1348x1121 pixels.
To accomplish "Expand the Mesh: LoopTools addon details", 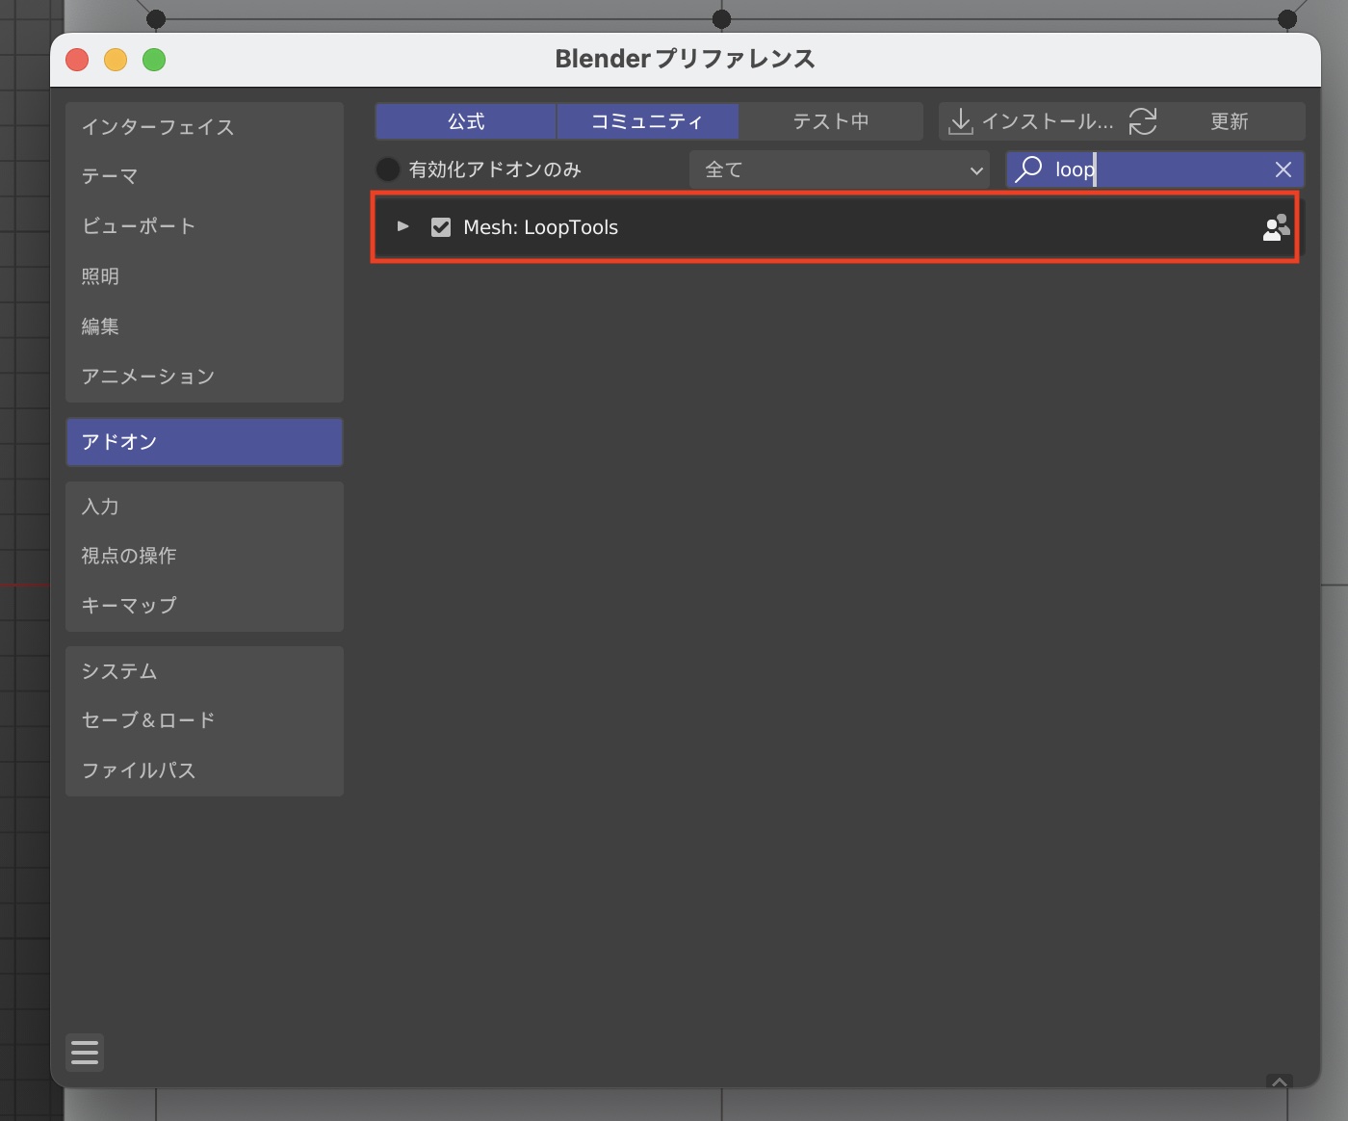I will [x=403, y=227].
